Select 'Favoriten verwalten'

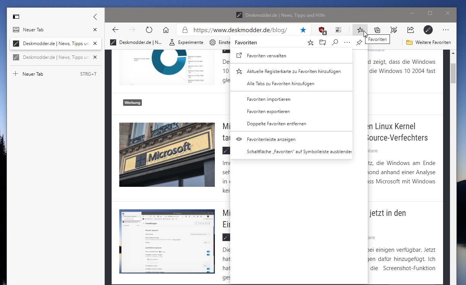[x=291, y=56]
